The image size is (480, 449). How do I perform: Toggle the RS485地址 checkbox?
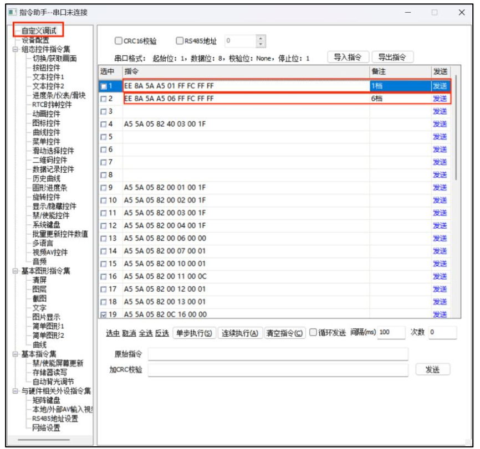coord(180,40)
